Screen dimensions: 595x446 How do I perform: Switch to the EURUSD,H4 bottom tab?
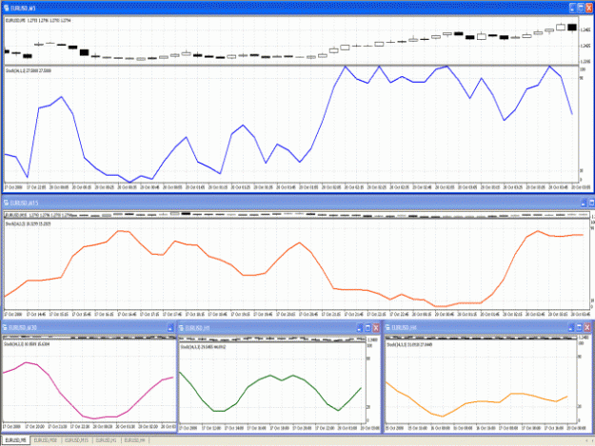(x=135, y=440)
